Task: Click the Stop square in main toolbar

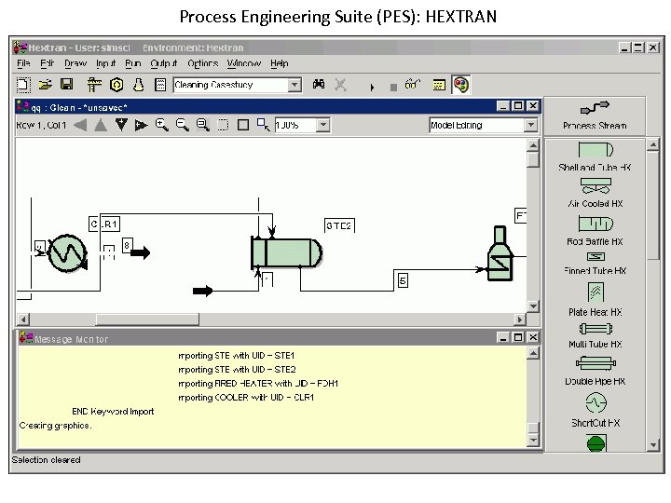Action: click(393, 88)
